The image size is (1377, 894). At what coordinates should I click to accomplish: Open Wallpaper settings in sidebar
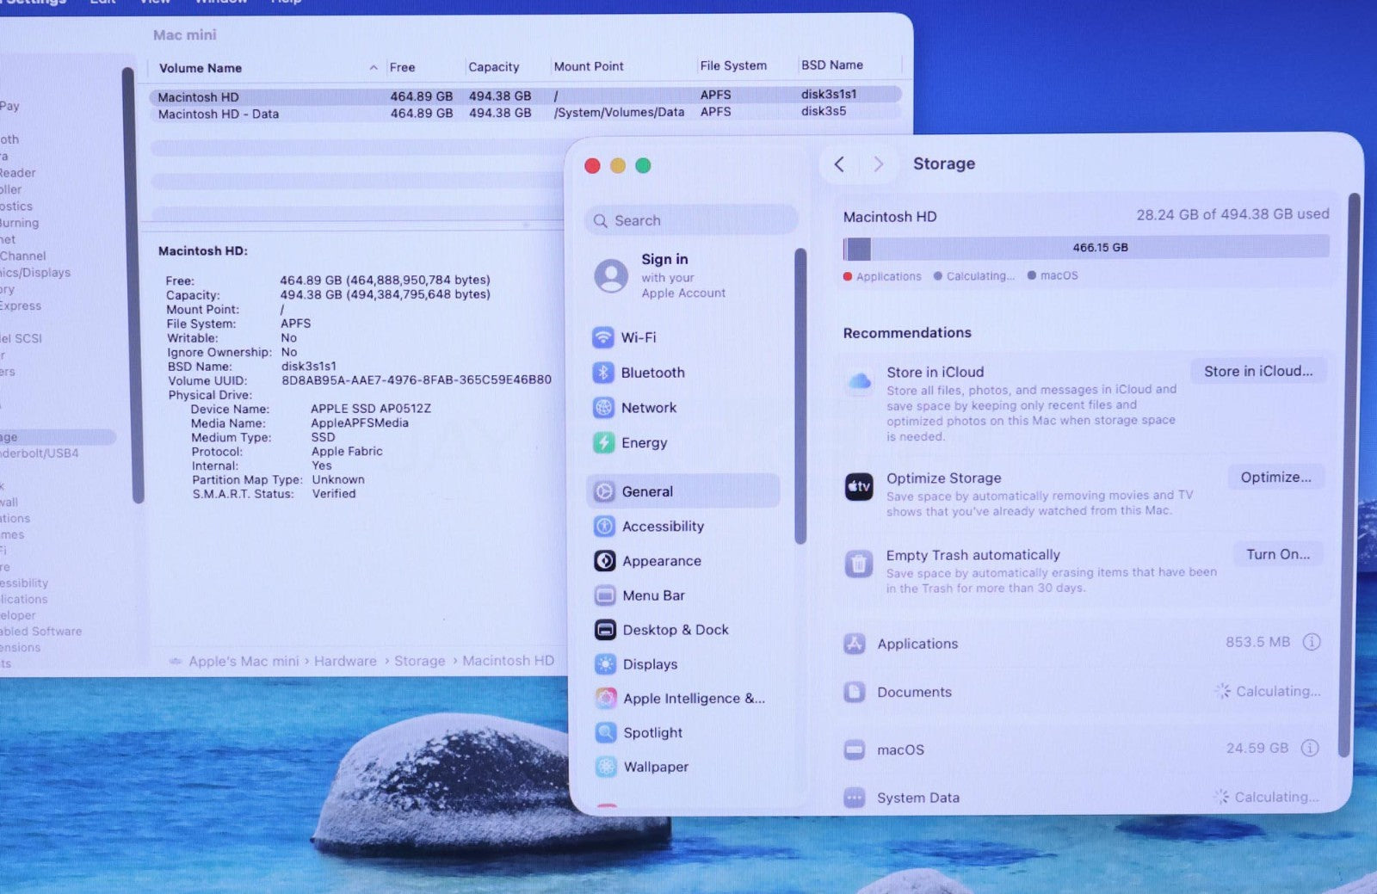click(x=655, y=768)
